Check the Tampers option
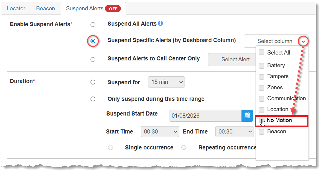 262,77
